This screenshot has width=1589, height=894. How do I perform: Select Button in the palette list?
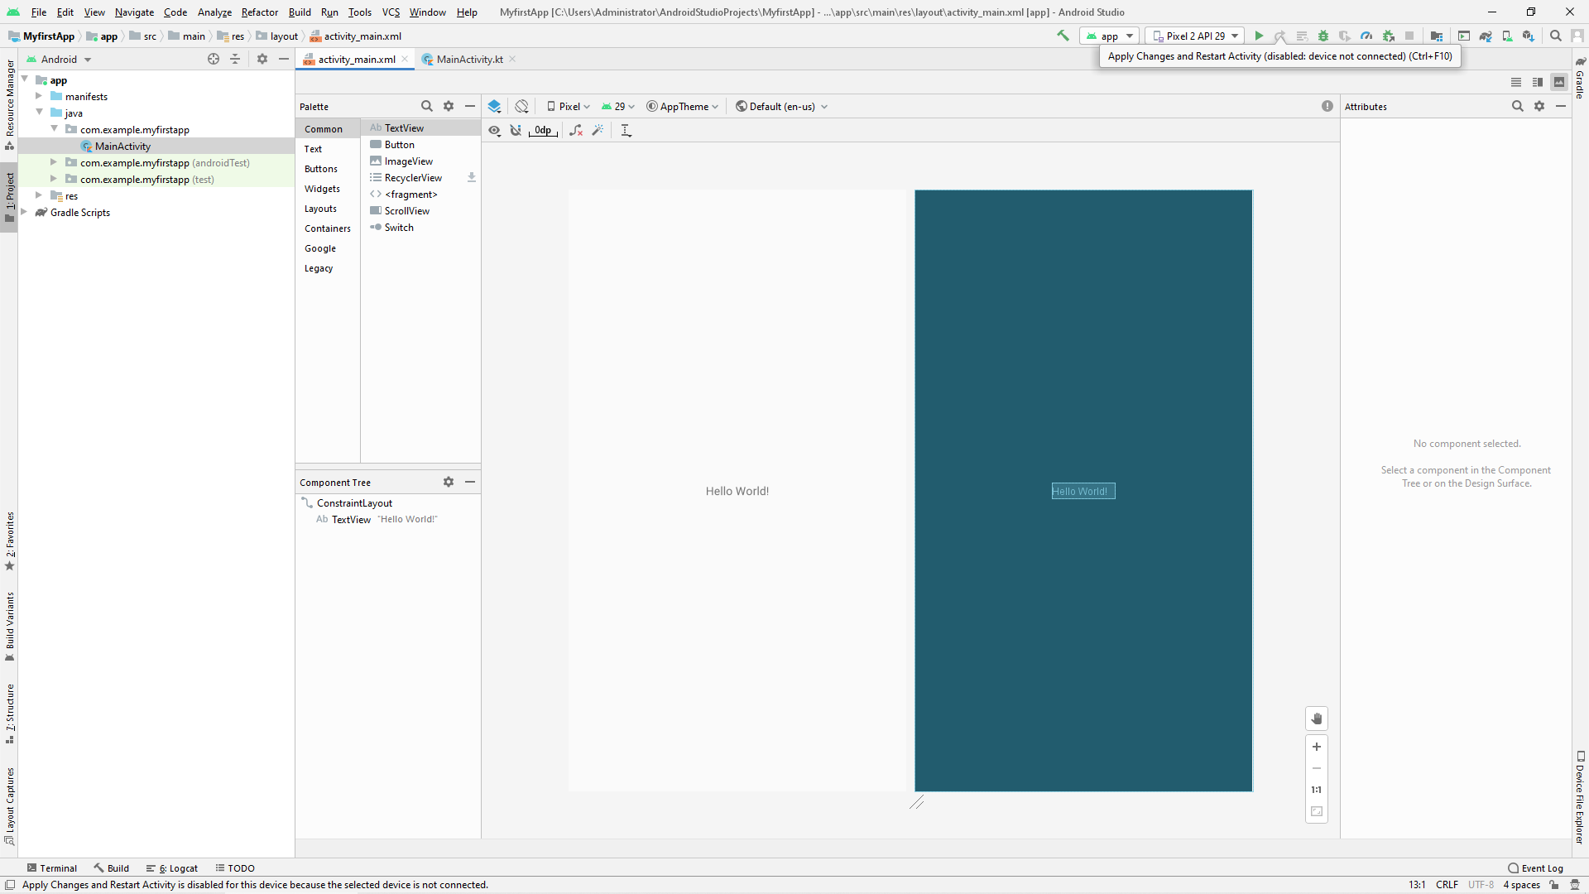click(399, 145)
